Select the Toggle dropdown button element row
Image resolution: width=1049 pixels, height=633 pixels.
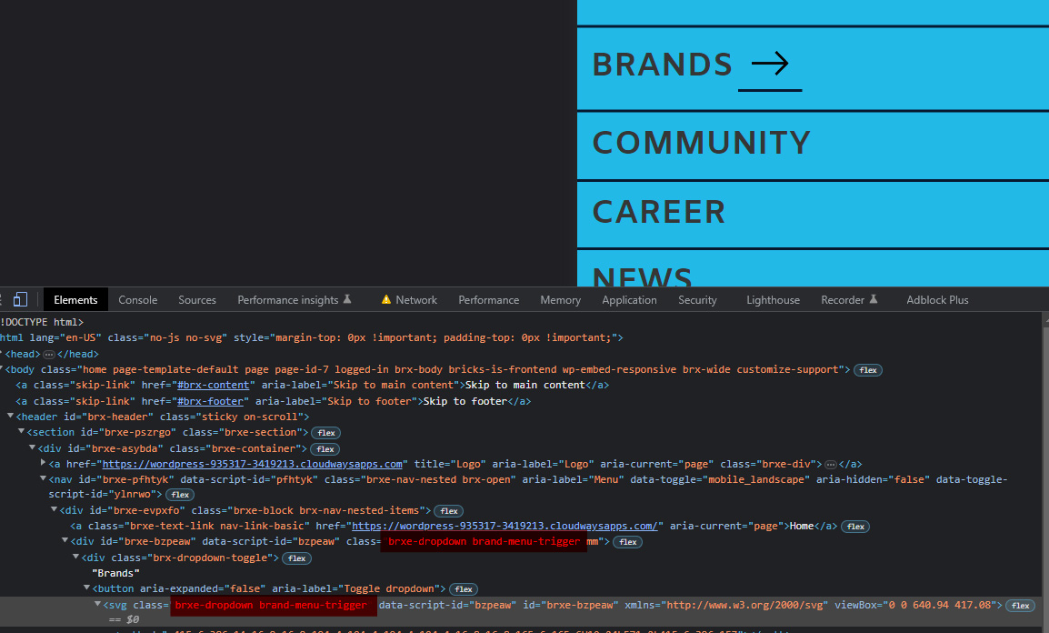click(x=273, y=589)
